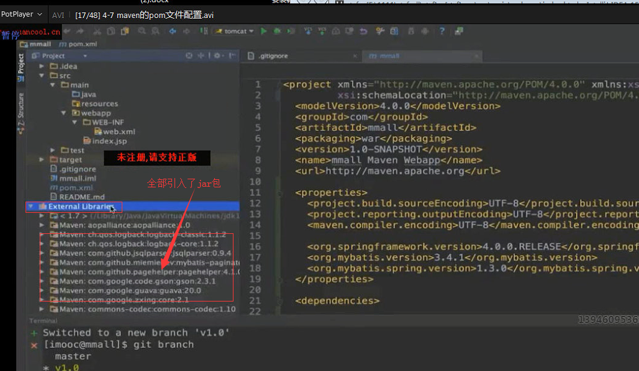Select README.md in the project tree
639x371 pixels.
pyautogui.click(x=77, y=197)
